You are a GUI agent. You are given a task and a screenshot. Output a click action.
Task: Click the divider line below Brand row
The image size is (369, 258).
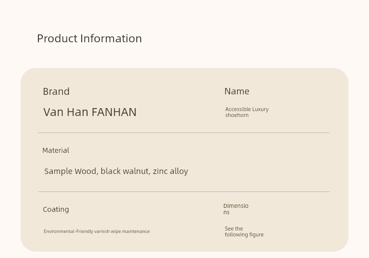point(184,133)
